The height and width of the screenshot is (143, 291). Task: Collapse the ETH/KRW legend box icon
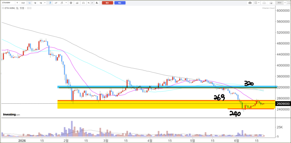tap(3, 8)
